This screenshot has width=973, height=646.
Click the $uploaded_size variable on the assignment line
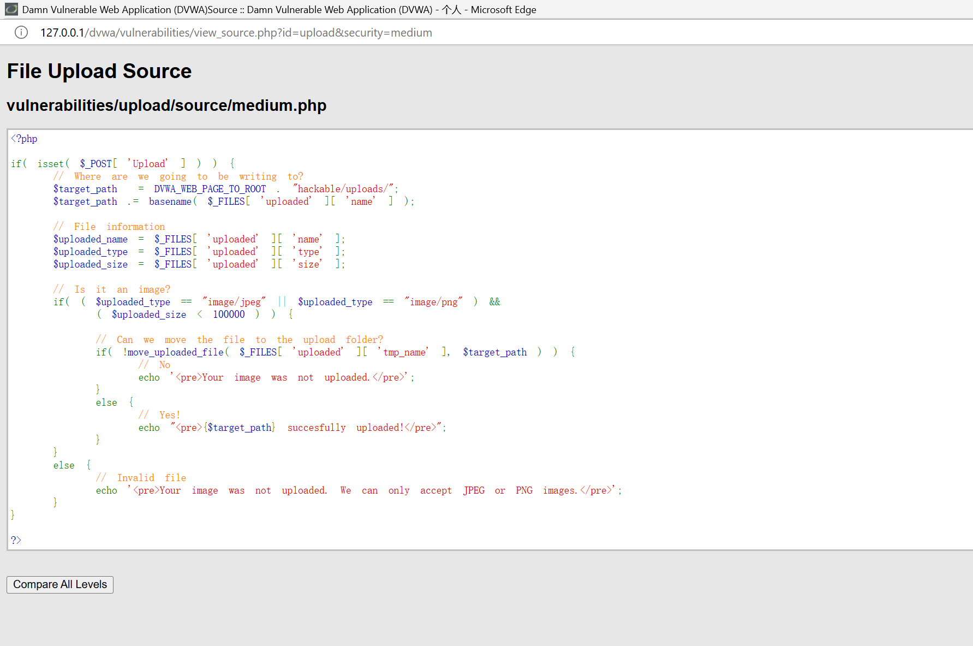(91, 264)
